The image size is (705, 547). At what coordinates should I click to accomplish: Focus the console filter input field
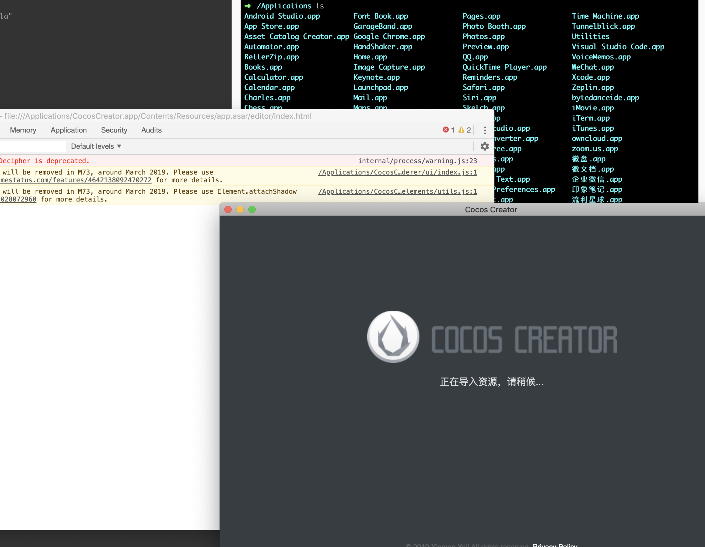[32, 146]
